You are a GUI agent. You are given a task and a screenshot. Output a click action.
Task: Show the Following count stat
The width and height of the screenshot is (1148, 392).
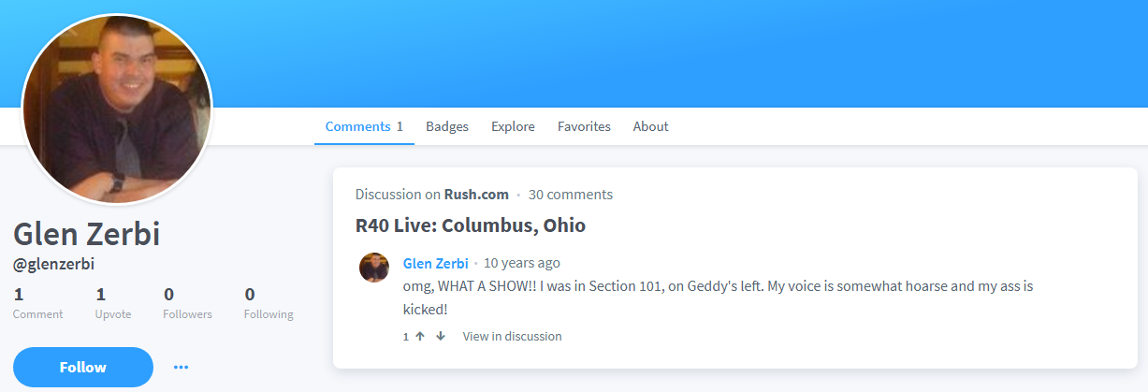[x=269, y=304]
